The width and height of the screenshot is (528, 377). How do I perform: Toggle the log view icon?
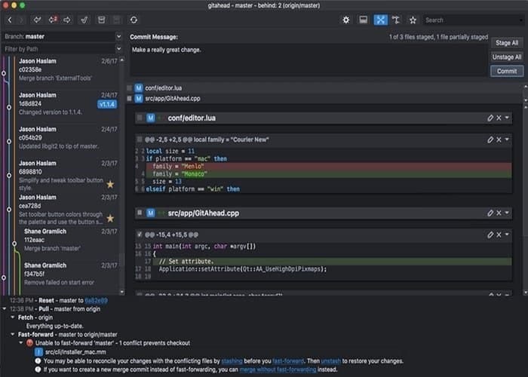pyautogui.click(x=364, y=20)
